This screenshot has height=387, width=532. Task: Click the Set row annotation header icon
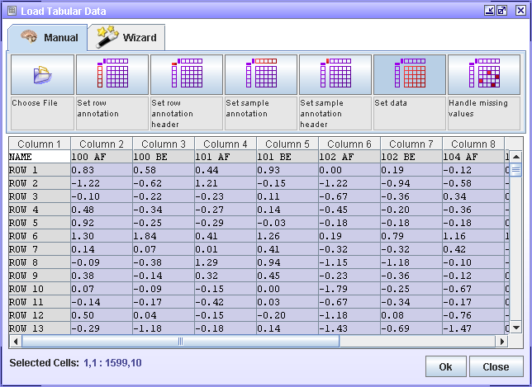(x=187, y=75)
